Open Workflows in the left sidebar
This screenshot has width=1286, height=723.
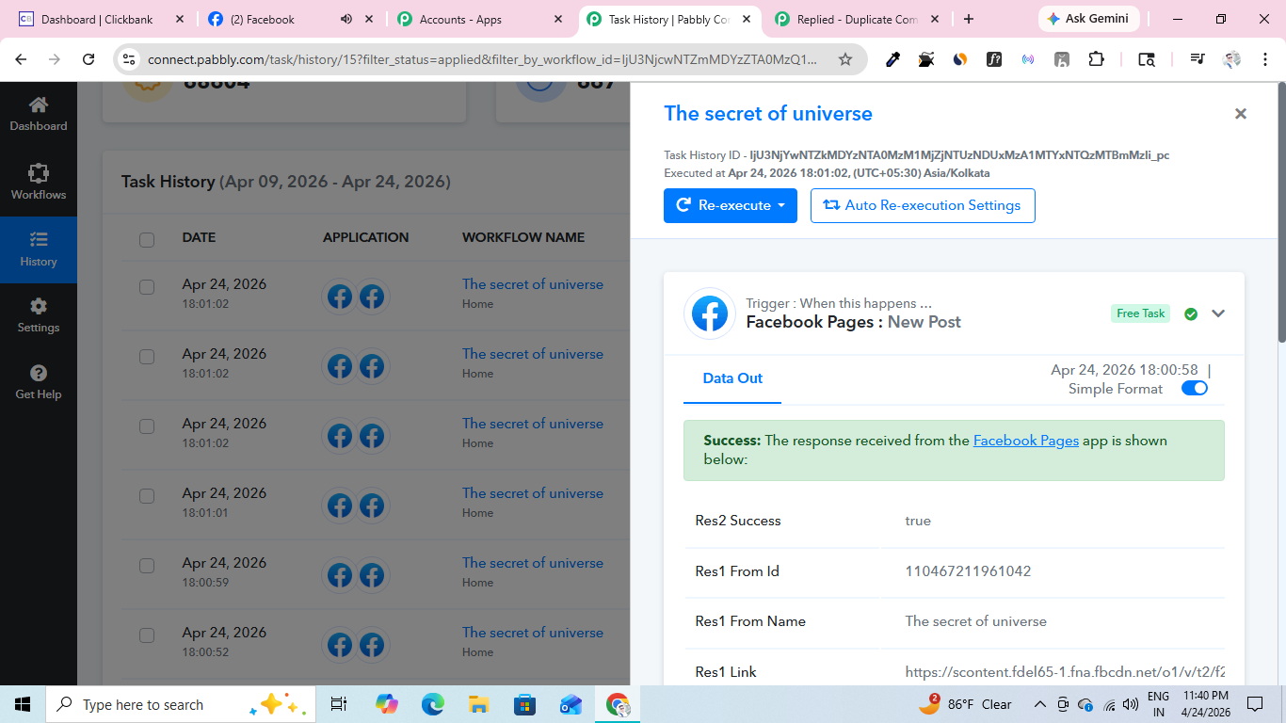point(38,182)
